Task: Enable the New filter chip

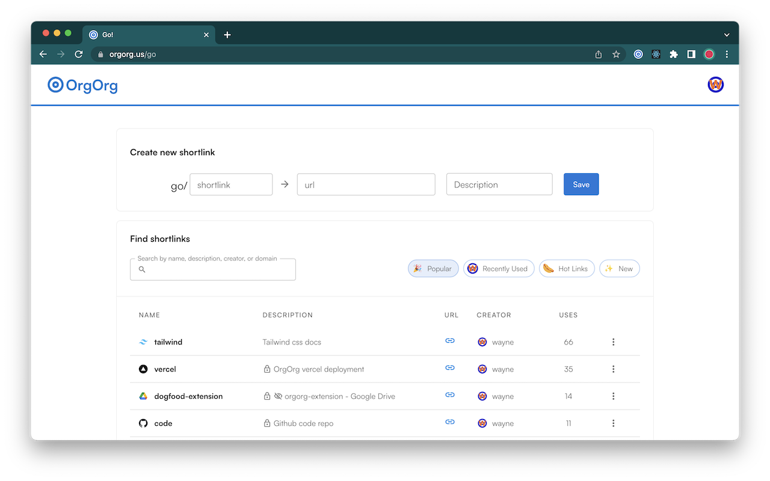Action: [x=619, y=269]
